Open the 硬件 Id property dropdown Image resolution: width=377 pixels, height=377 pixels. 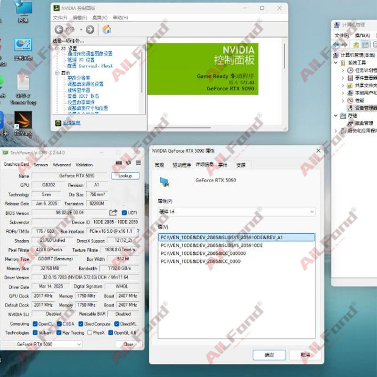[237, 212]
